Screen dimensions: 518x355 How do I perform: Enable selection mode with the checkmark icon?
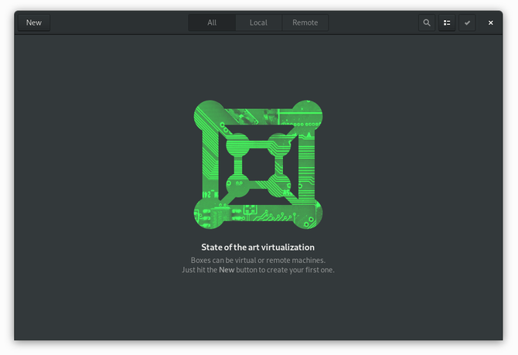(467, 22)
